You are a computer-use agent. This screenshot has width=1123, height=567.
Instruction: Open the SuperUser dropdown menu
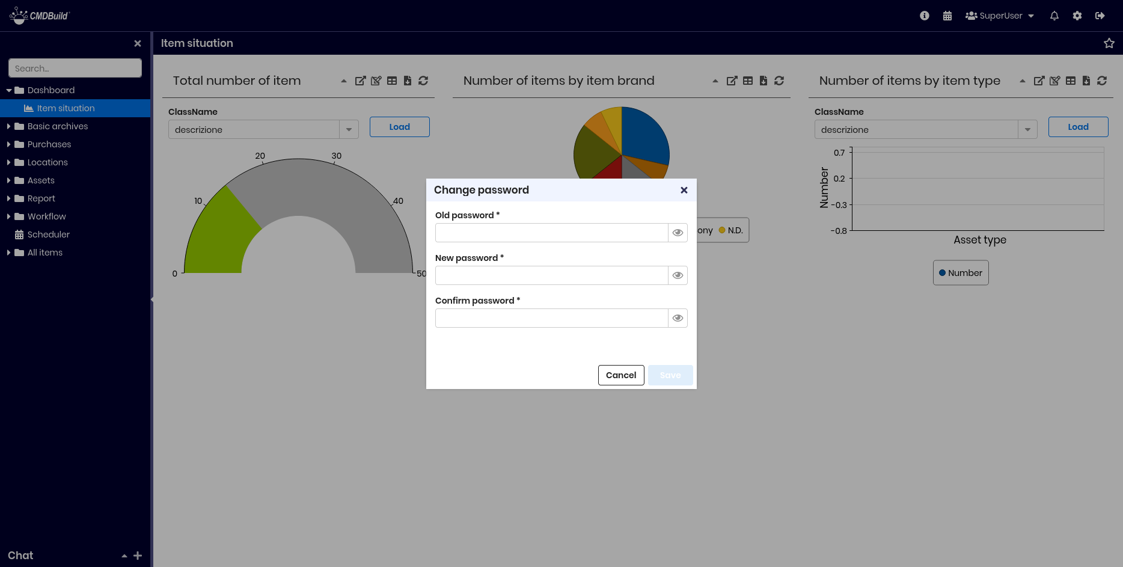1000,16
